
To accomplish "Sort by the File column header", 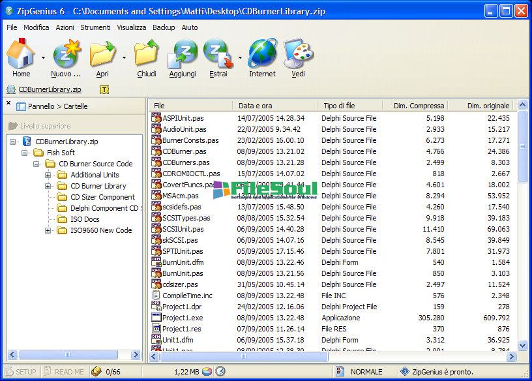I will pos(190,106).
